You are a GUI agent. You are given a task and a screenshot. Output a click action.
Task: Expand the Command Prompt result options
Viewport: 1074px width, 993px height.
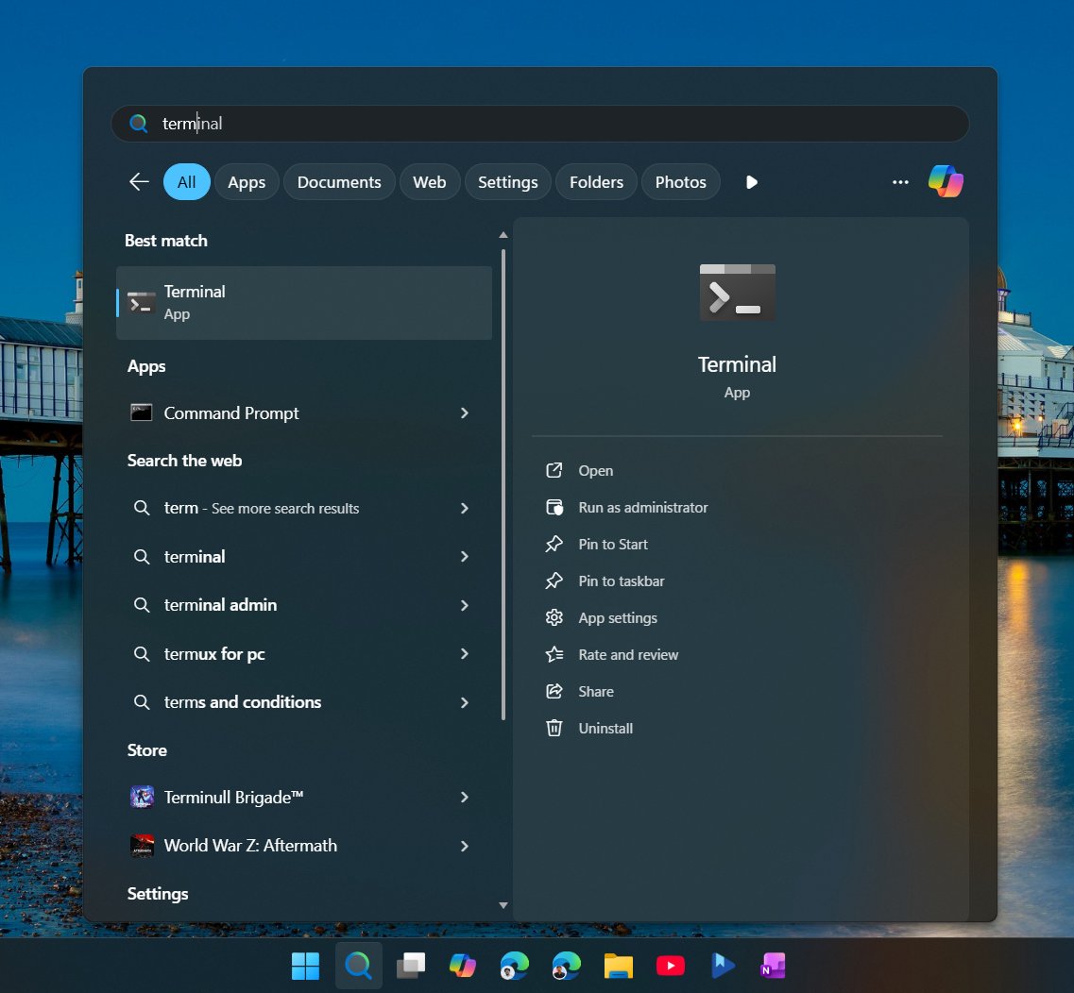click(x=464, y=413)
